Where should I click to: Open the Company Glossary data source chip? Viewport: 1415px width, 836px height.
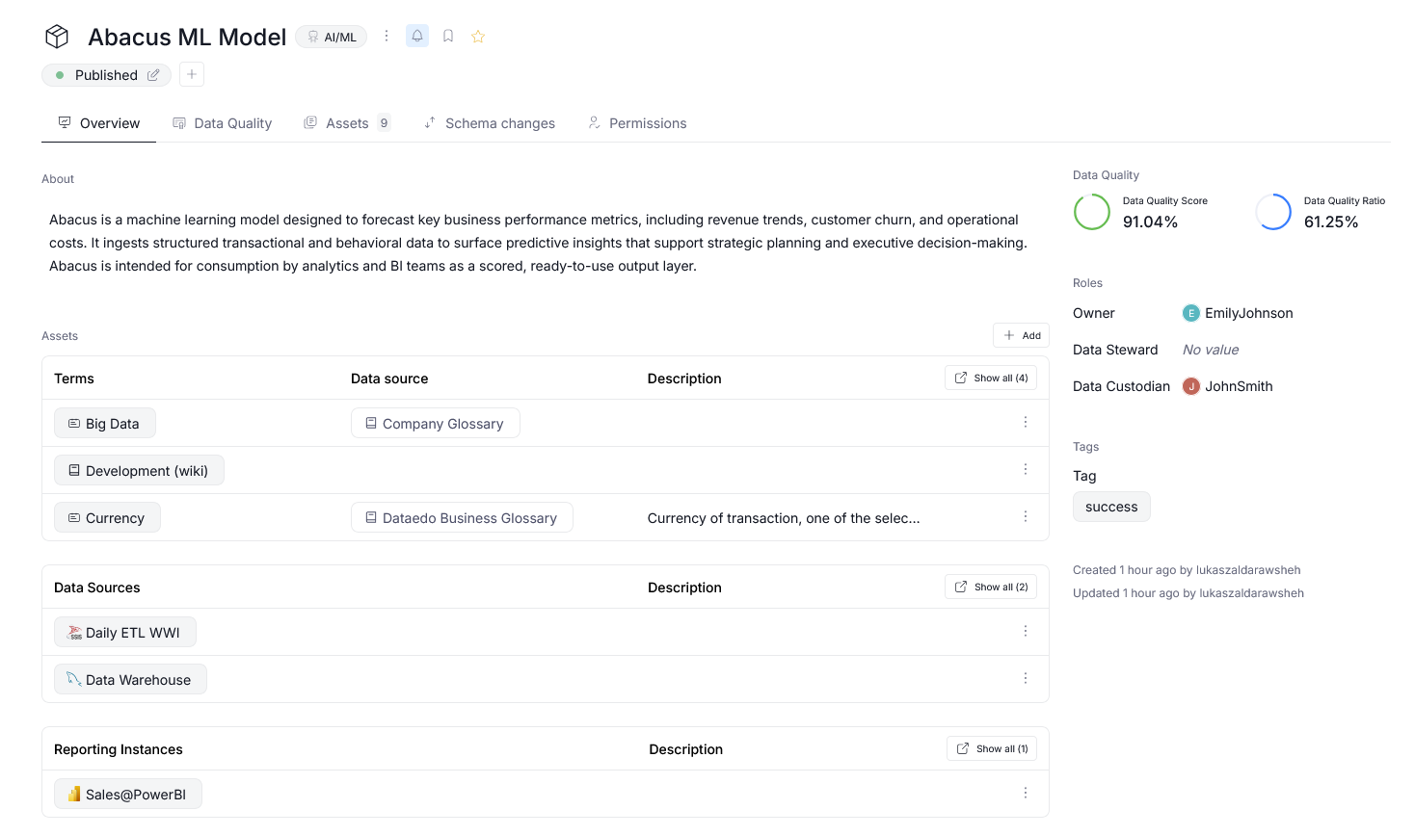(436, 424)
